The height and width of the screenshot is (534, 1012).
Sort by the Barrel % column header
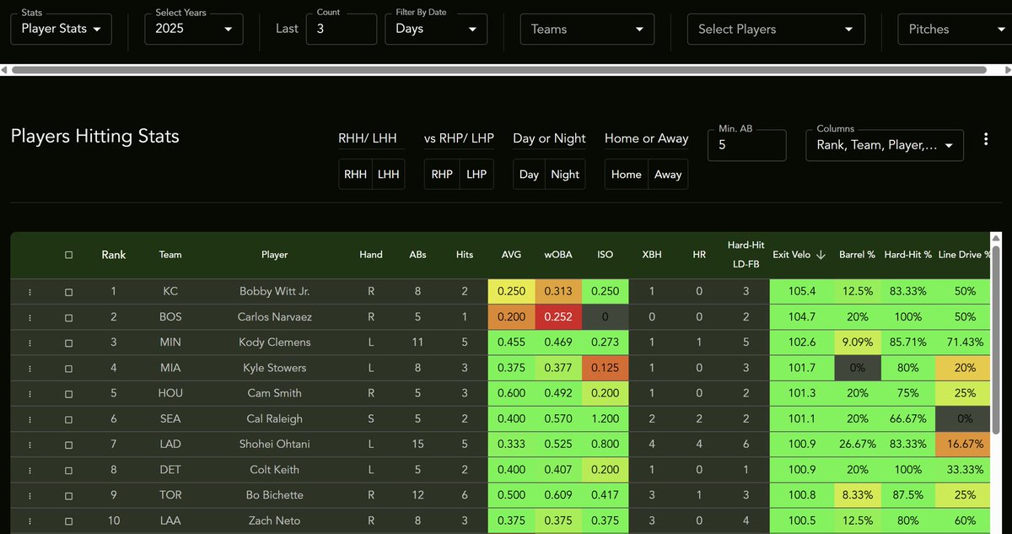pos(857,255)
